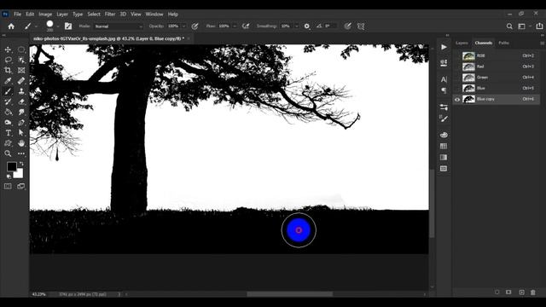Select the Crop tool
546x307 pixels.
click(x=8, y=70)
